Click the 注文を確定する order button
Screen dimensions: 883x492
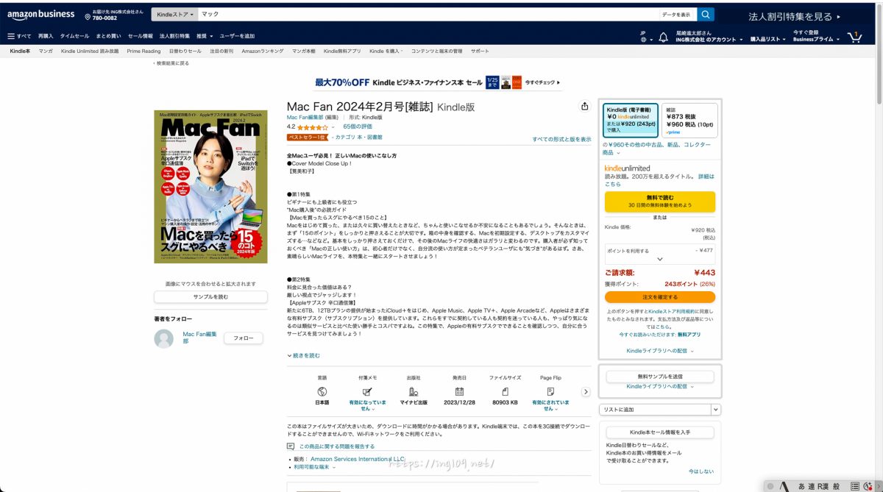[659, 297]
